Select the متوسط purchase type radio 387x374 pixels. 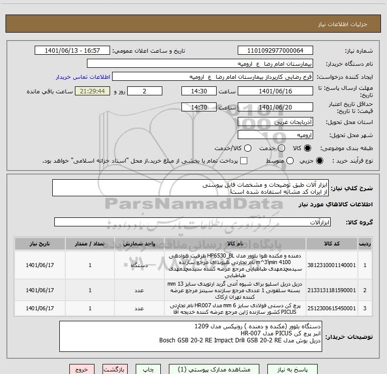[290, 161]
